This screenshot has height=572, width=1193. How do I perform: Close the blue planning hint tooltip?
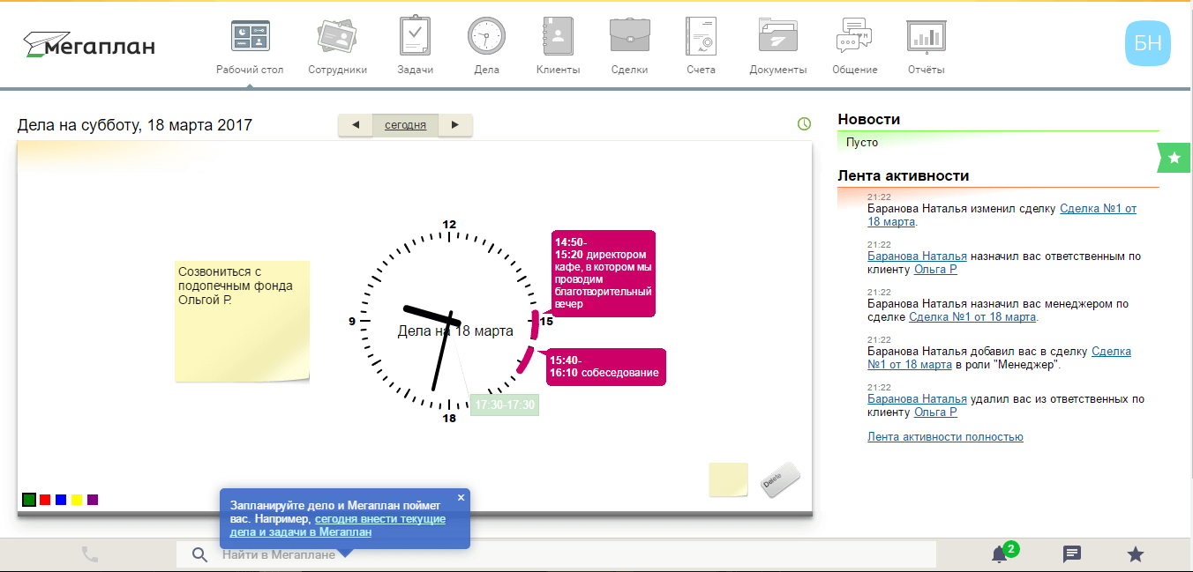coord(461,497)
